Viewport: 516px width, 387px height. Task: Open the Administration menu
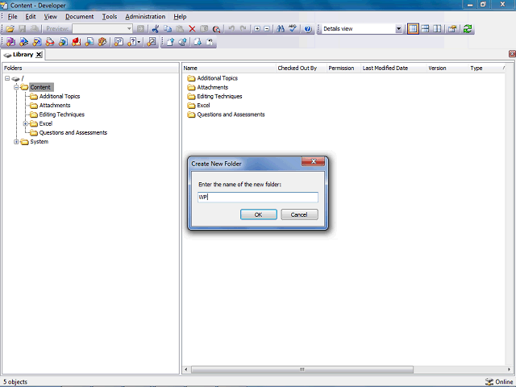[145, 16]
